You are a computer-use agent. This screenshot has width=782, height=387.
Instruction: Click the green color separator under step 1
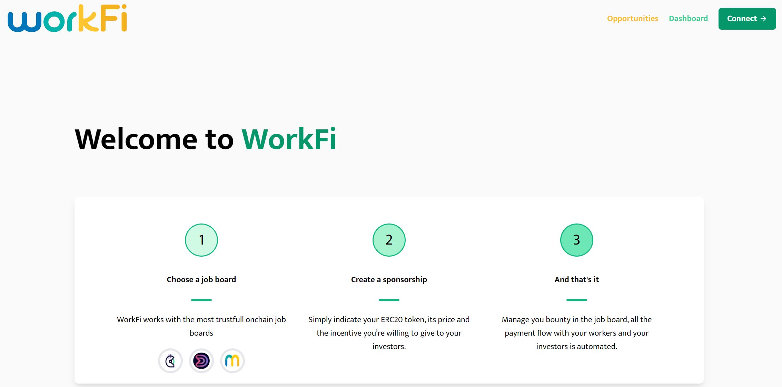(201, 299)
